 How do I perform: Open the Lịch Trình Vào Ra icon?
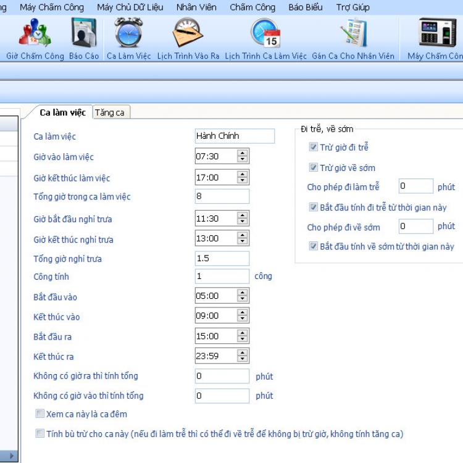188,34
